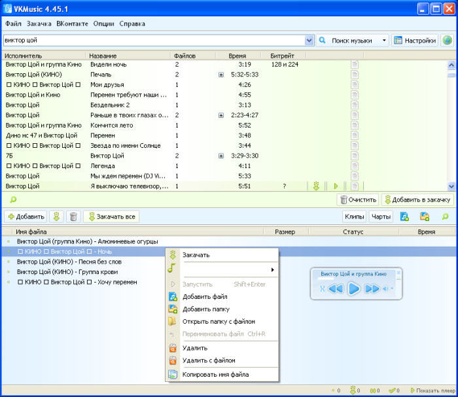Skip to next track in the mini player

(372, 288)
